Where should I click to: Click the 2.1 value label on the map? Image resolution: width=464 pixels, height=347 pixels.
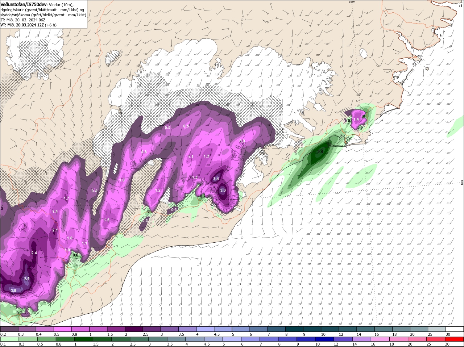point(55,230)
